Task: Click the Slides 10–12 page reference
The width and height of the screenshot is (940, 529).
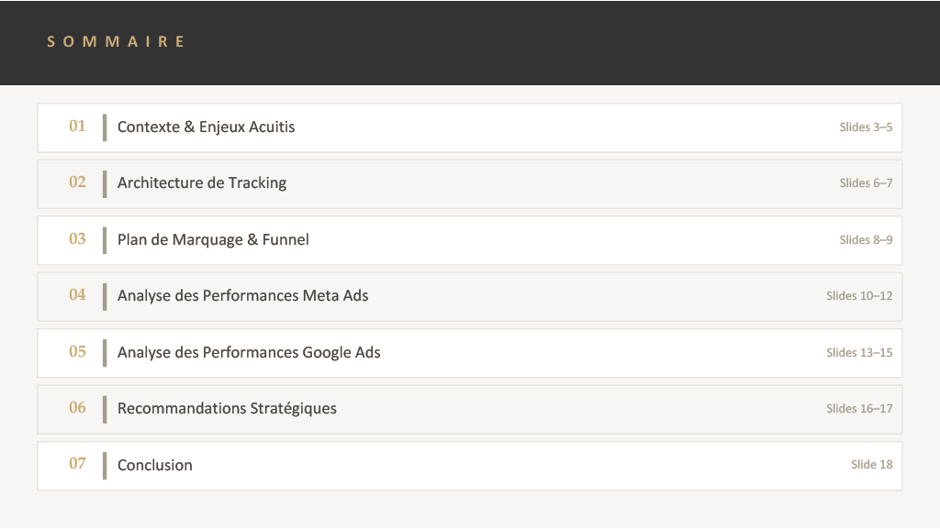Action: [859, 295]
